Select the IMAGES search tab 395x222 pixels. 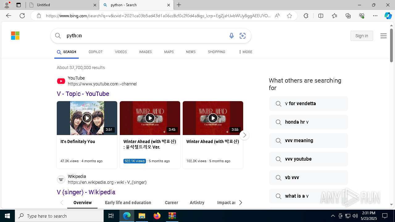pyautogui.click(x=145, y=52)
